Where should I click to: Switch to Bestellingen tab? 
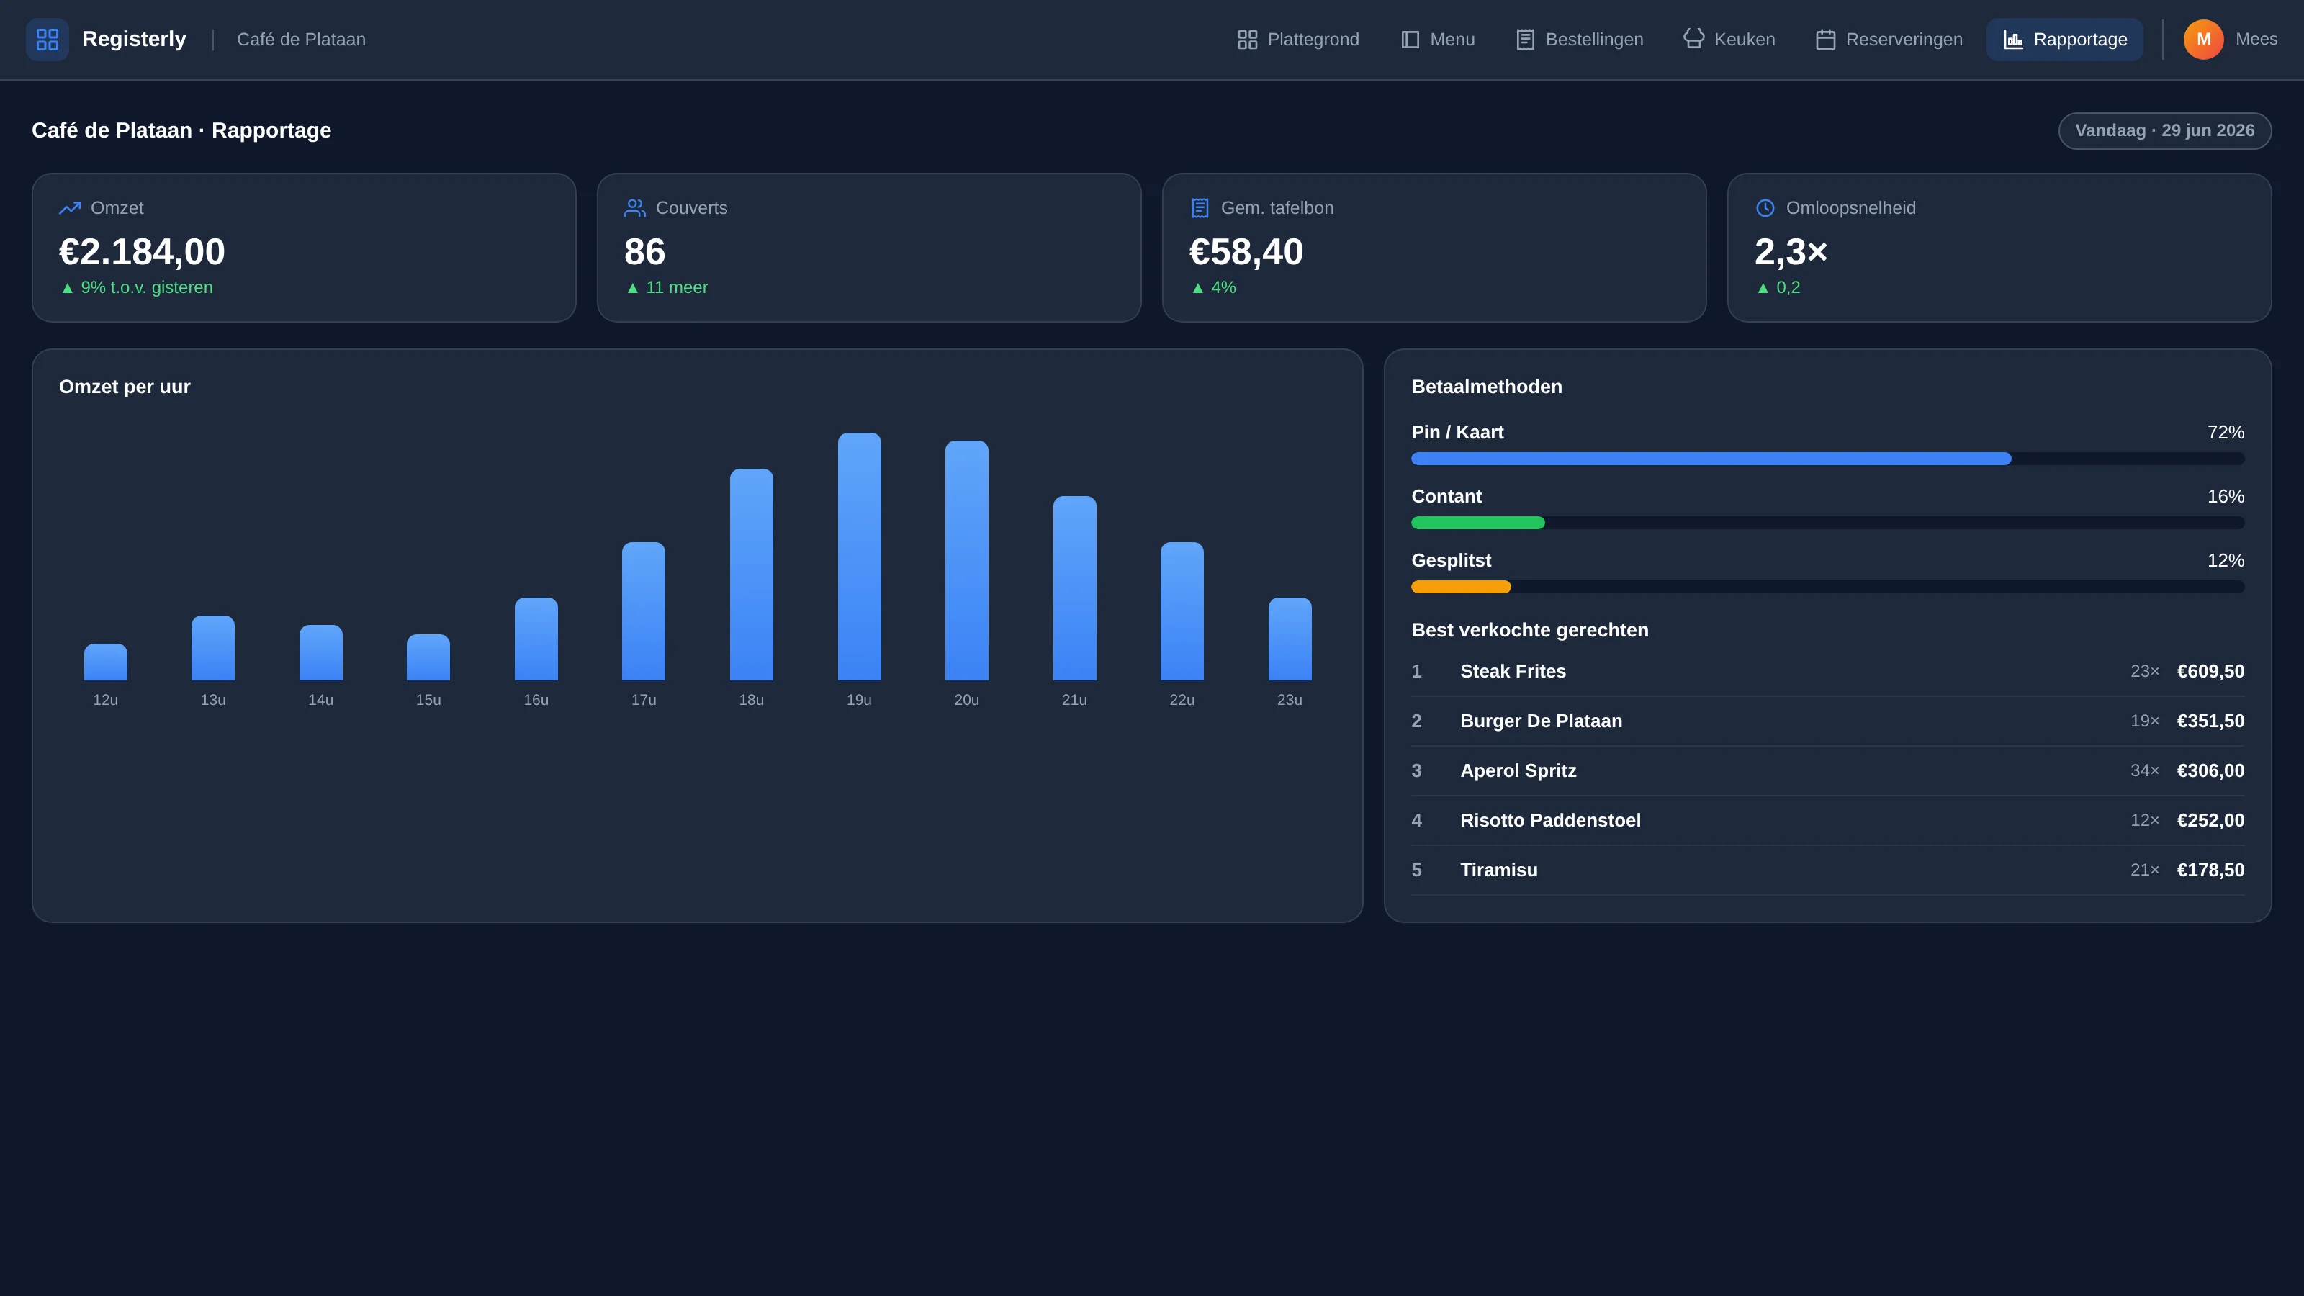pos(1580,40)
